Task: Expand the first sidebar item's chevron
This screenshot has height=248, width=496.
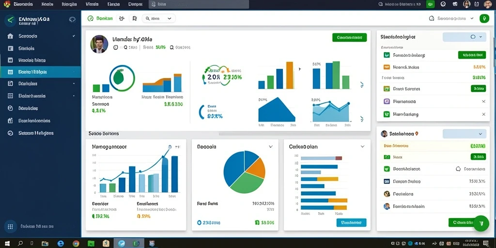Action: [x=74, y=36]
